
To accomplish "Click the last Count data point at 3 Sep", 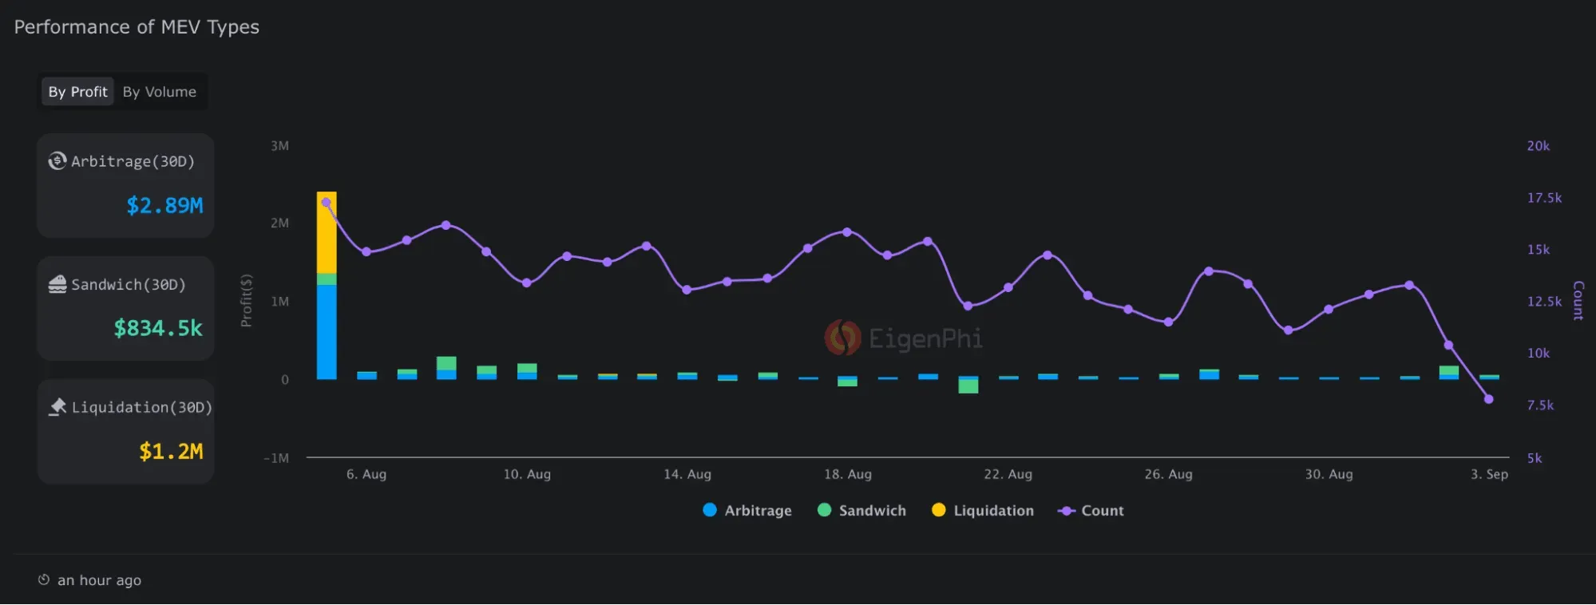I will tap(1488, 399).
